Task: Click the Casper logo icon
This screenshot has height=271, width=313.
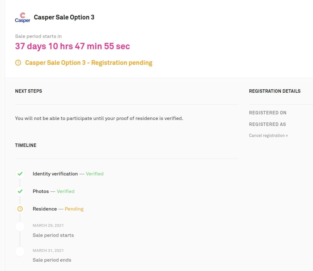Action: pyautogui.click(x=23, y=18)
